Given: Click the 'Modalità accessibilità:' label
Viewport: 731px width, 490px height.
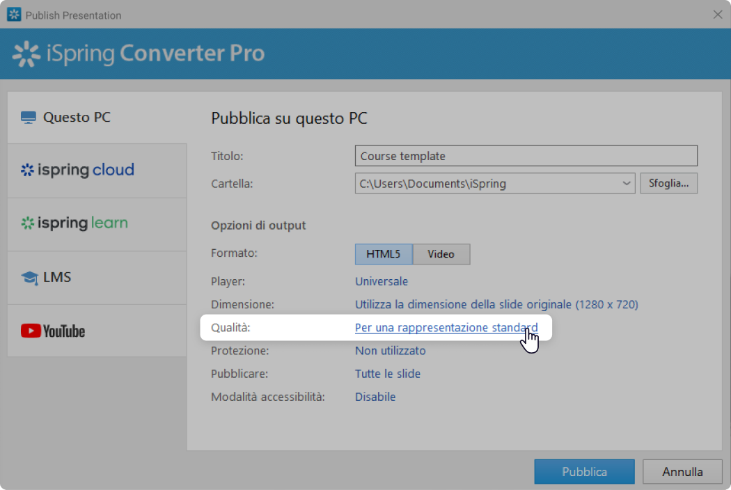Looking at the screenshot, I should click(268, 397).
